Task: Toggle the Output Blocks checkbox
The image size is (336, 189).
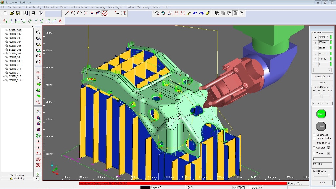Action: 314,138
